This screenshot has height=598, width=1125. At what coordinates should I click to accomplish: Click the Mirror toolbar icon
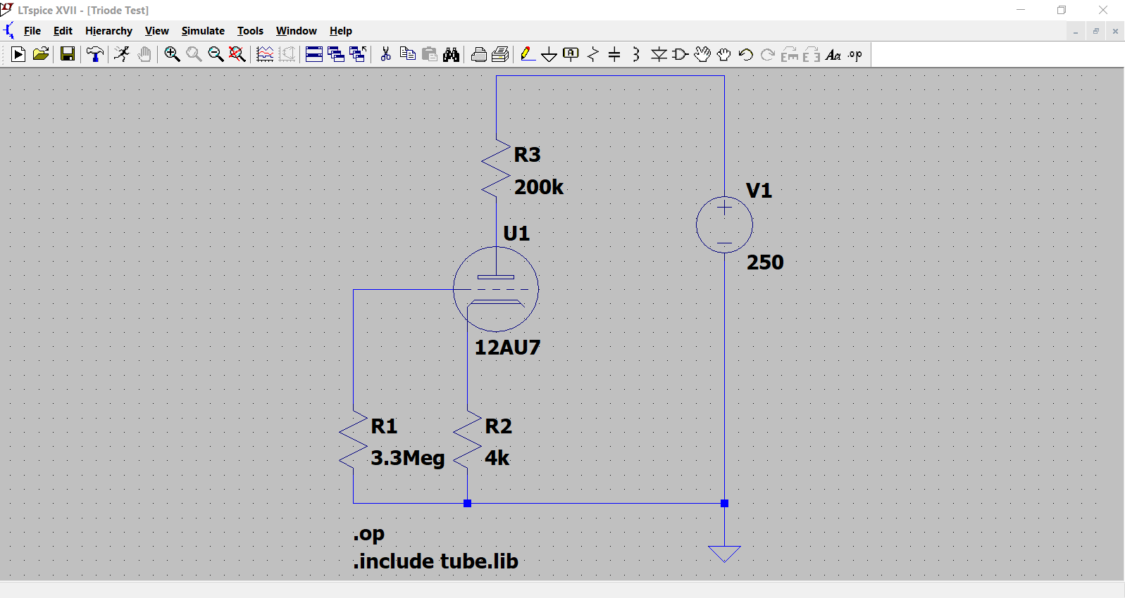812,54
